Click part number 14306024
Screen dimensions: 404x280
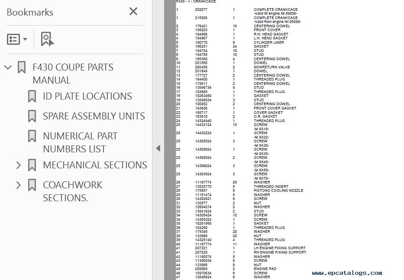pos(203,166)
